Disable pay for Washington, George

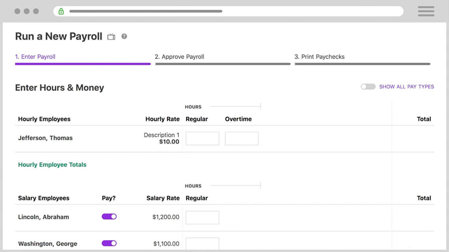coord(109,243)
